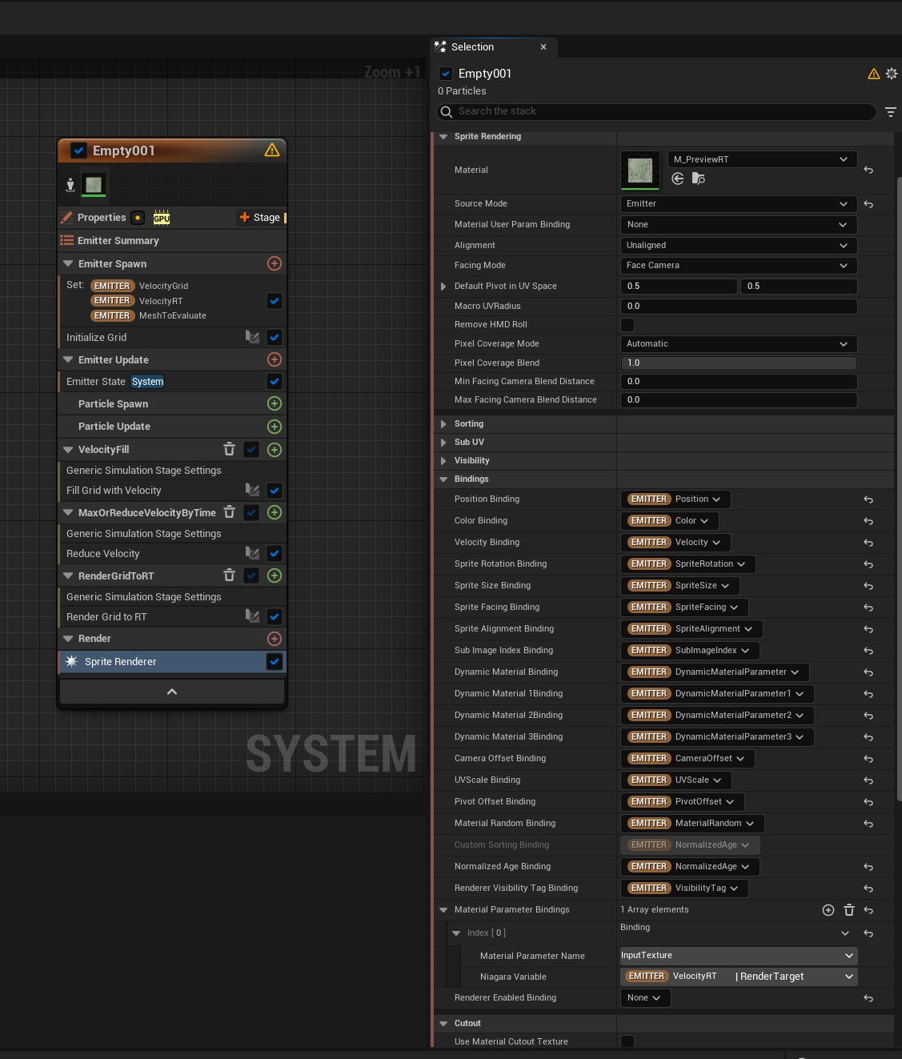Click the warning icon on Empty001 emitter node
This screenshot has height=1059, width=902.
click(x=272, y=150)
